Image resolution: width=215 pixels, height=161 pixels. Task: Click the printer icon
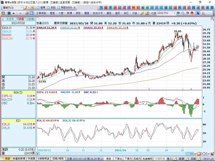[27, 13]
